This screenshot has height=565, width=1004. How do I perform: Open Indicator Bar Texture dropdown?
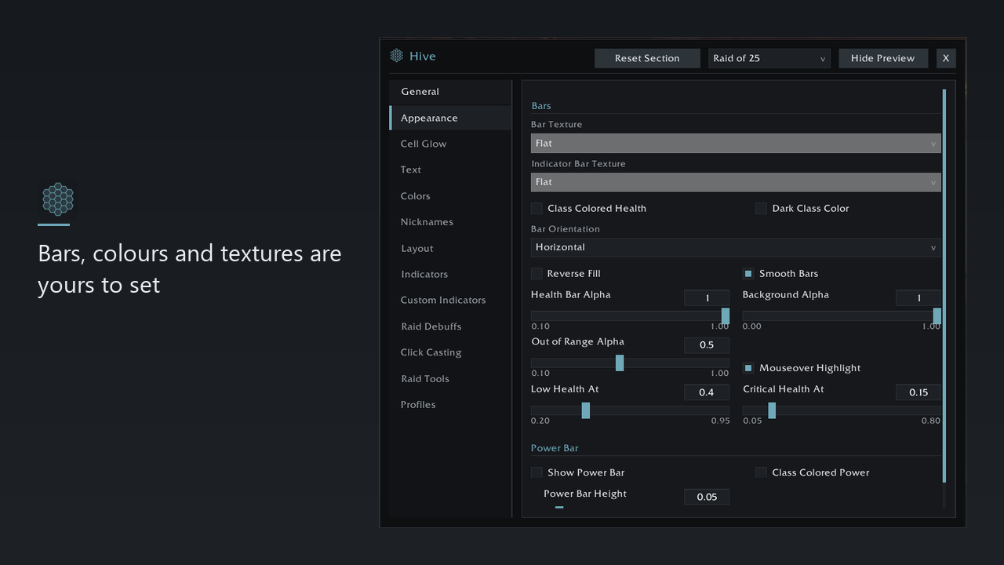(736, 182)
